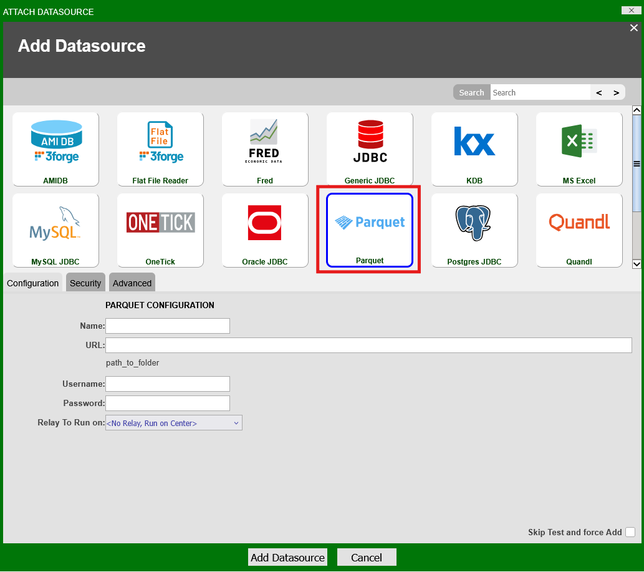Pick the Fred economic data datasource
Screen dimensions: 644x572
tap(265, 149)
